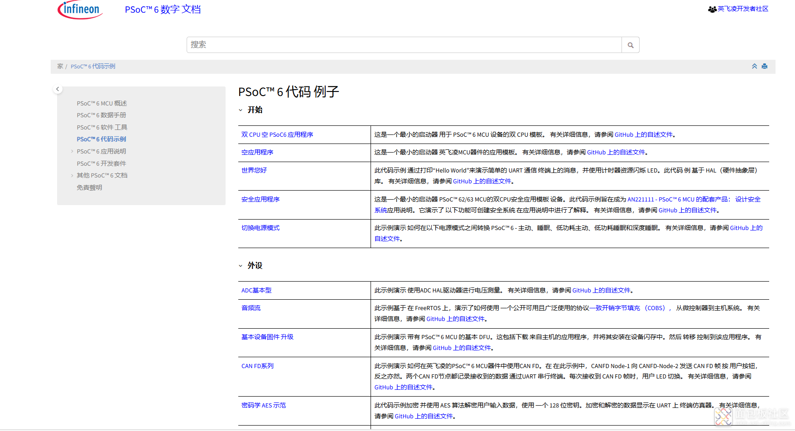795x431 pixels.
Task: Collapse the 外设 section chevron
Action: tap(241, 266)
